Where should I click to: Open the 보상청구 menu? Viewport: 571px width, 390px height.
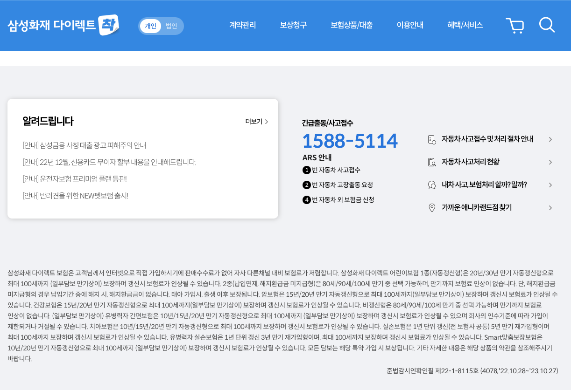(293, 25)
